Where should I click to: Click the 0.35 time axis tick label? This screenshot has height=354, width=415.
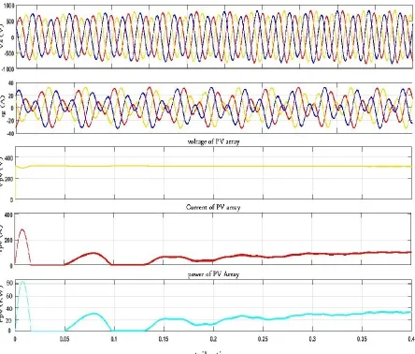coord(362,339)
